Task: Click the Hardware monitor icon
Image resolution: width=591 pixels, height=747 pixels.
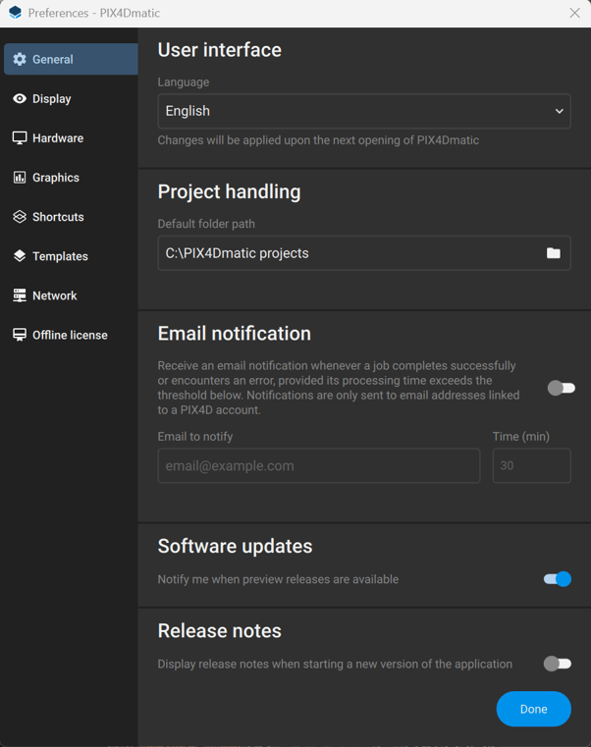Action: (20, 138)
